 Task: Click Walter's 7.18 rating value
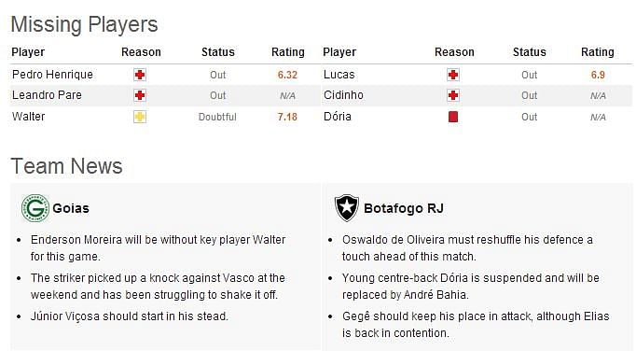287,117
